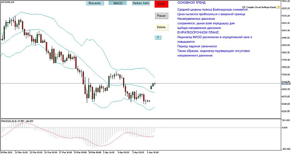Click the 'Цена пытается приблизиться' text line
The image size is (293, 155).
coord(211,14)
